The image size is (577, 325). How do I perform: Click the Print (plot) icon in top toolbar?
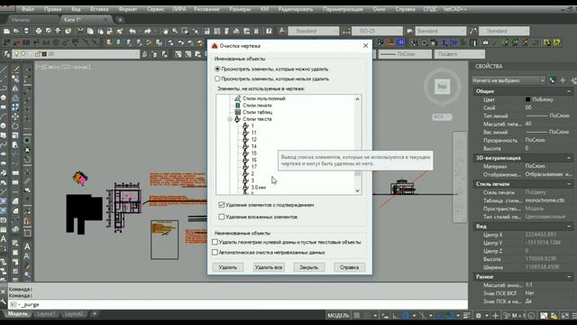tap(38, 31)
